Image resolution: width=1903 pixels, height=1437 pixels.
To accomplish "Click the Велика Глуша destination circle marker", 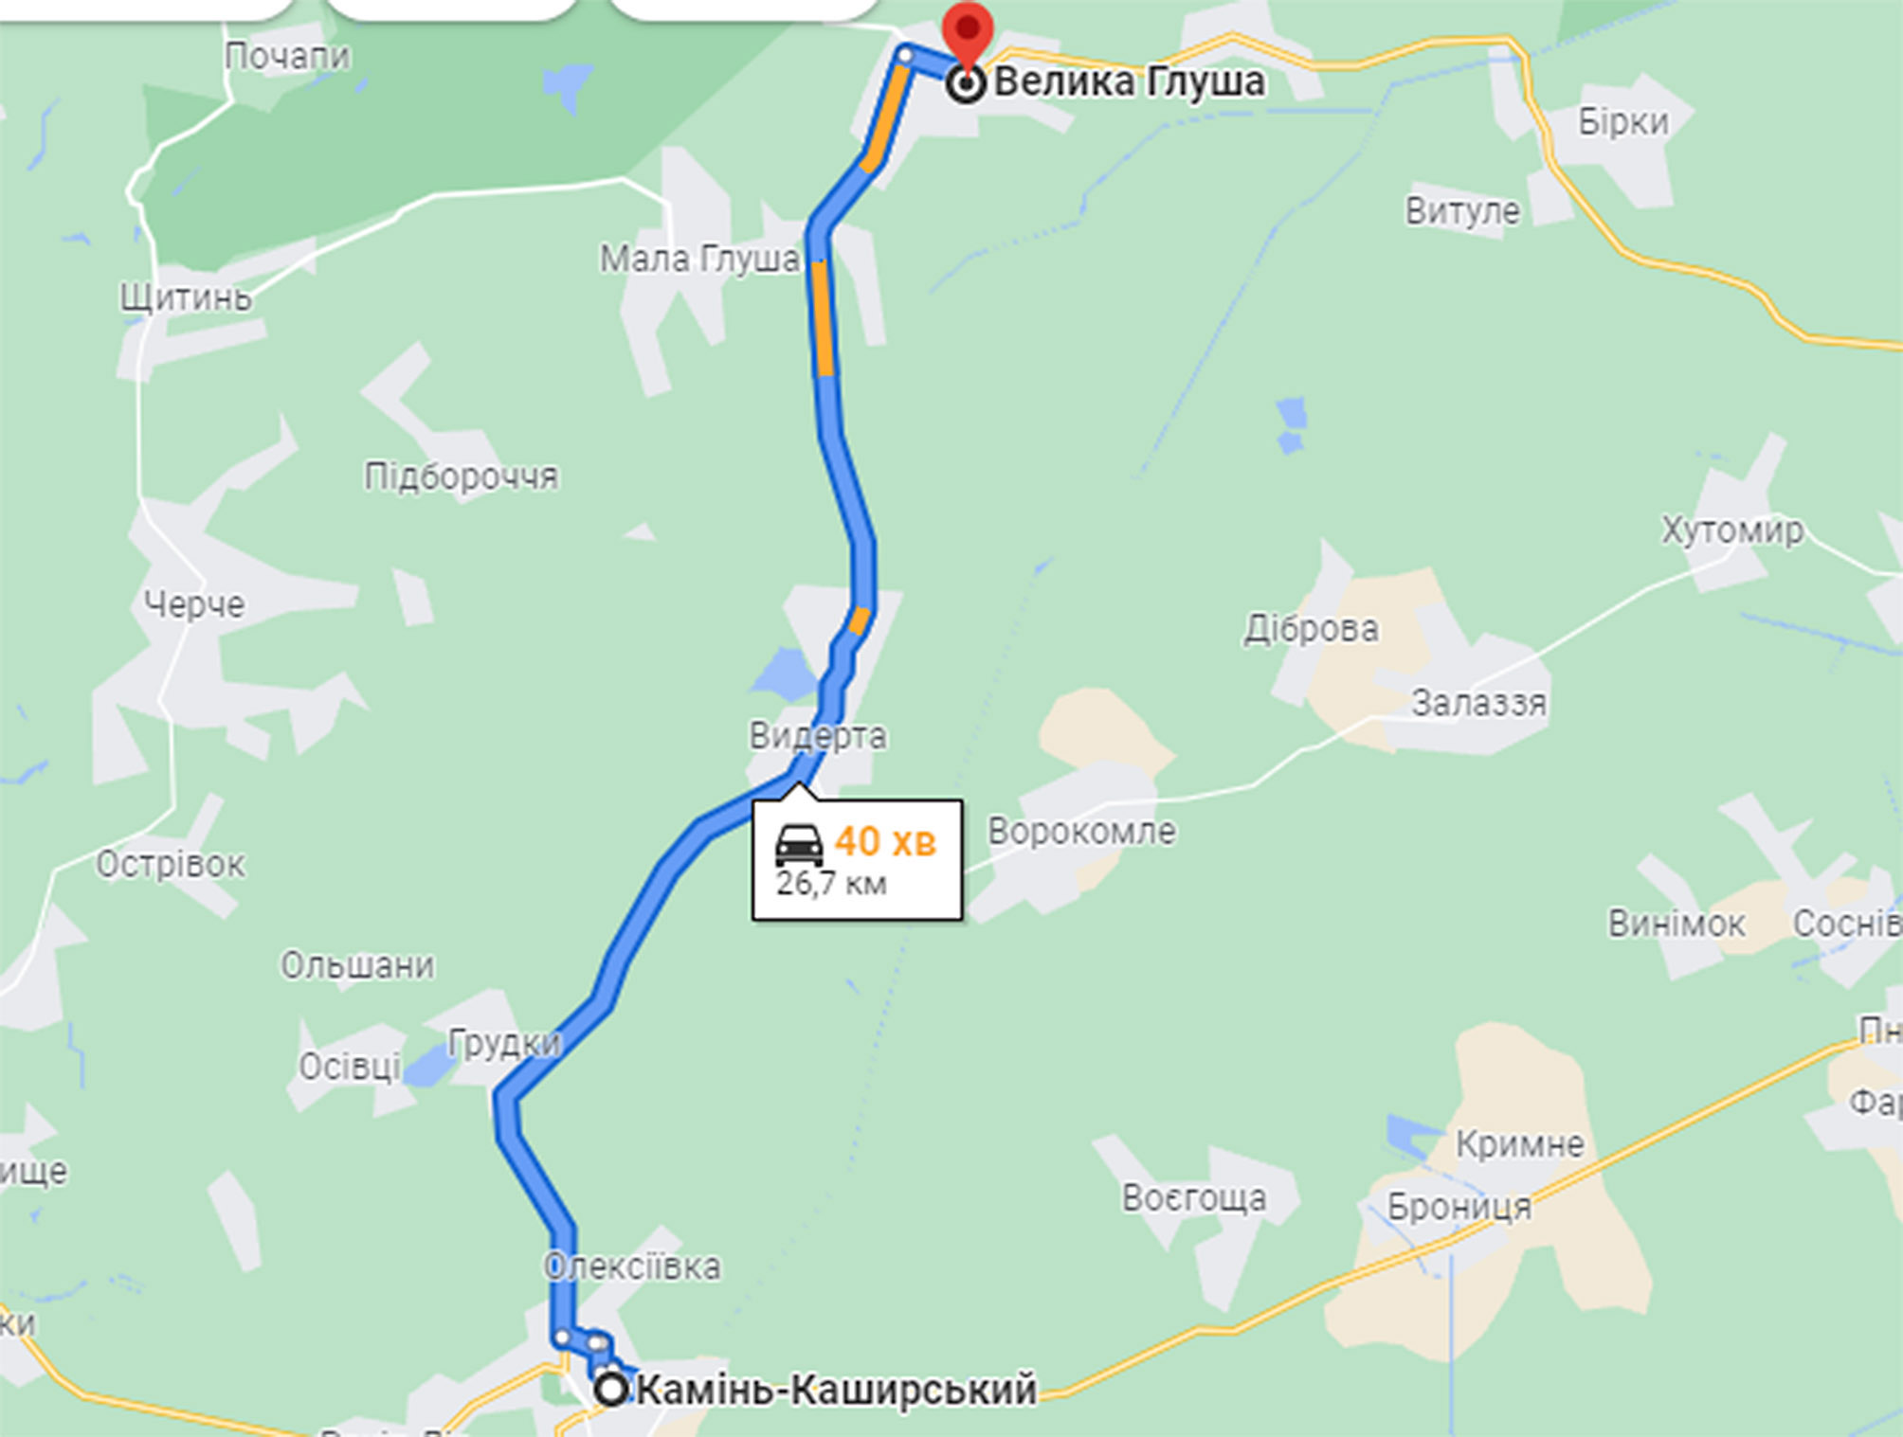I will click(967, 84).
